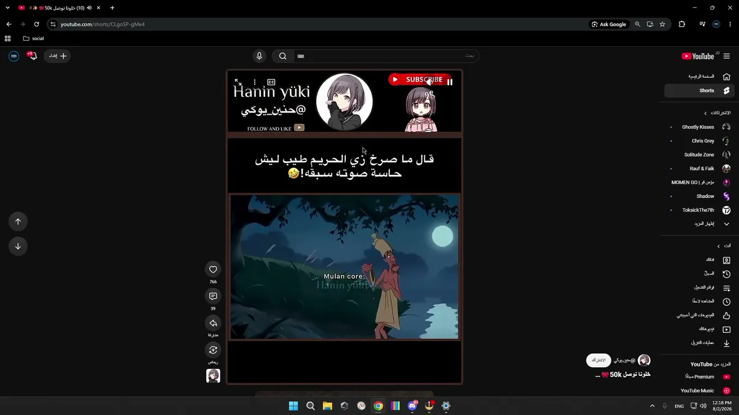Open the playlists sidebar entry
The height and width of the screenshot is (415, 739).
(x=698, y=288)
